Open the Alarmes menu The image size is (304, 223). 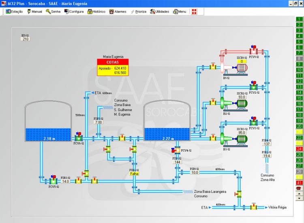118,12
